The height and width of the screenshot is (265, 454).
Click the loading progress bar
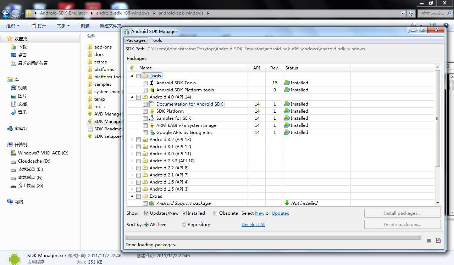(273, 237)
